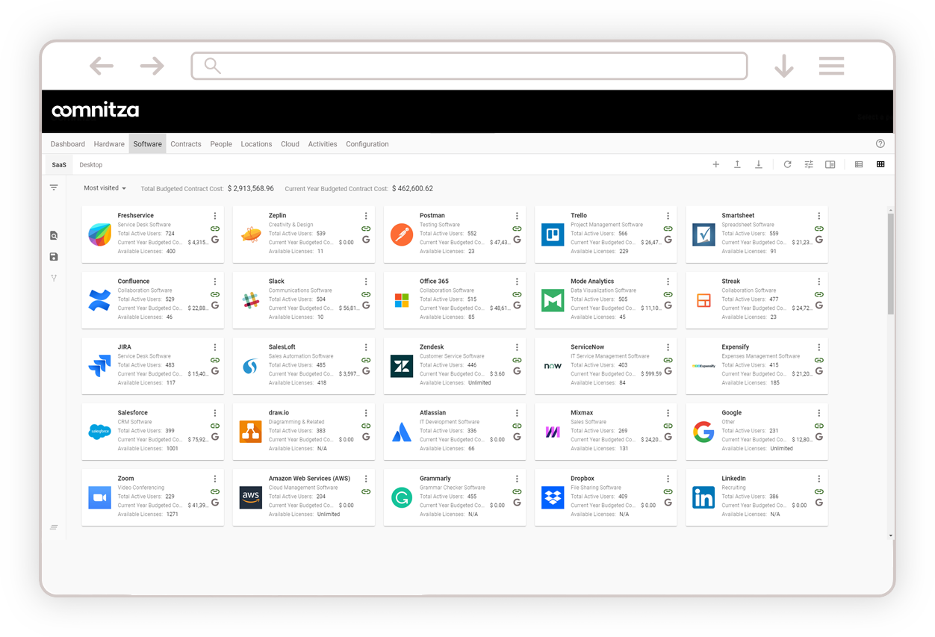Open the tune settings sliders icon
Viewport: 935px width, 637px height.
point(808,164)
